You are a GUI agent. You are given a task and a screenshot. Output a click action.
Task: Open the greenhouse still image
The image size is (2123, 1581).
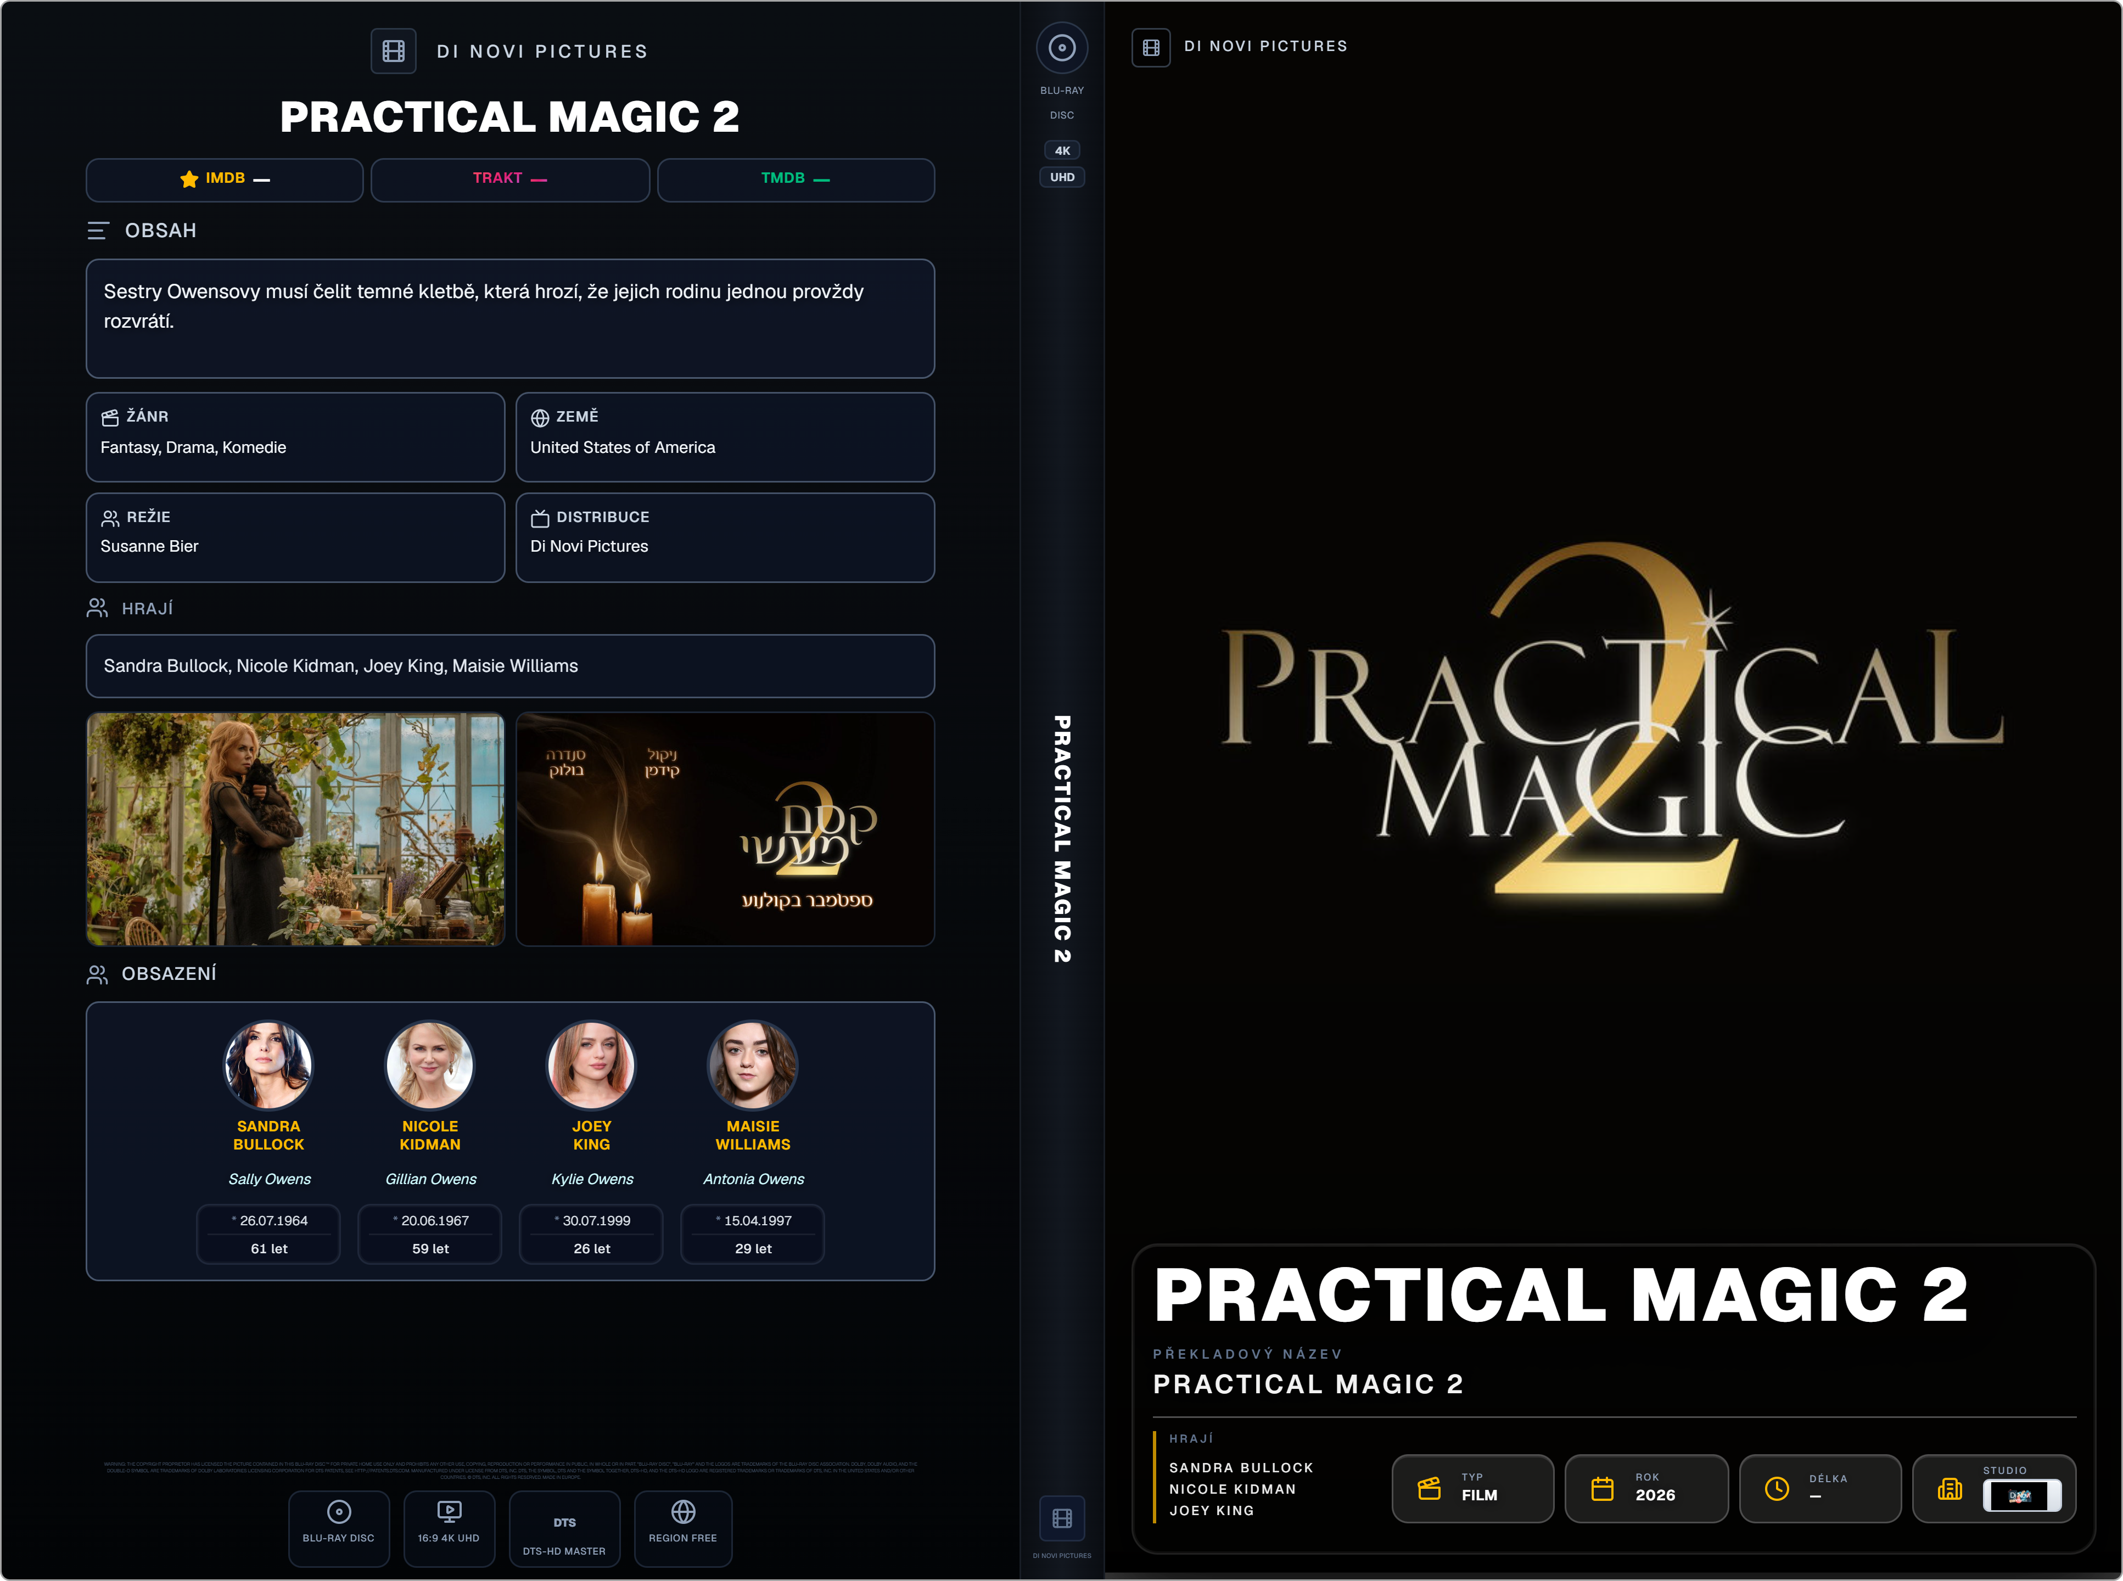[x=296, y=829]
